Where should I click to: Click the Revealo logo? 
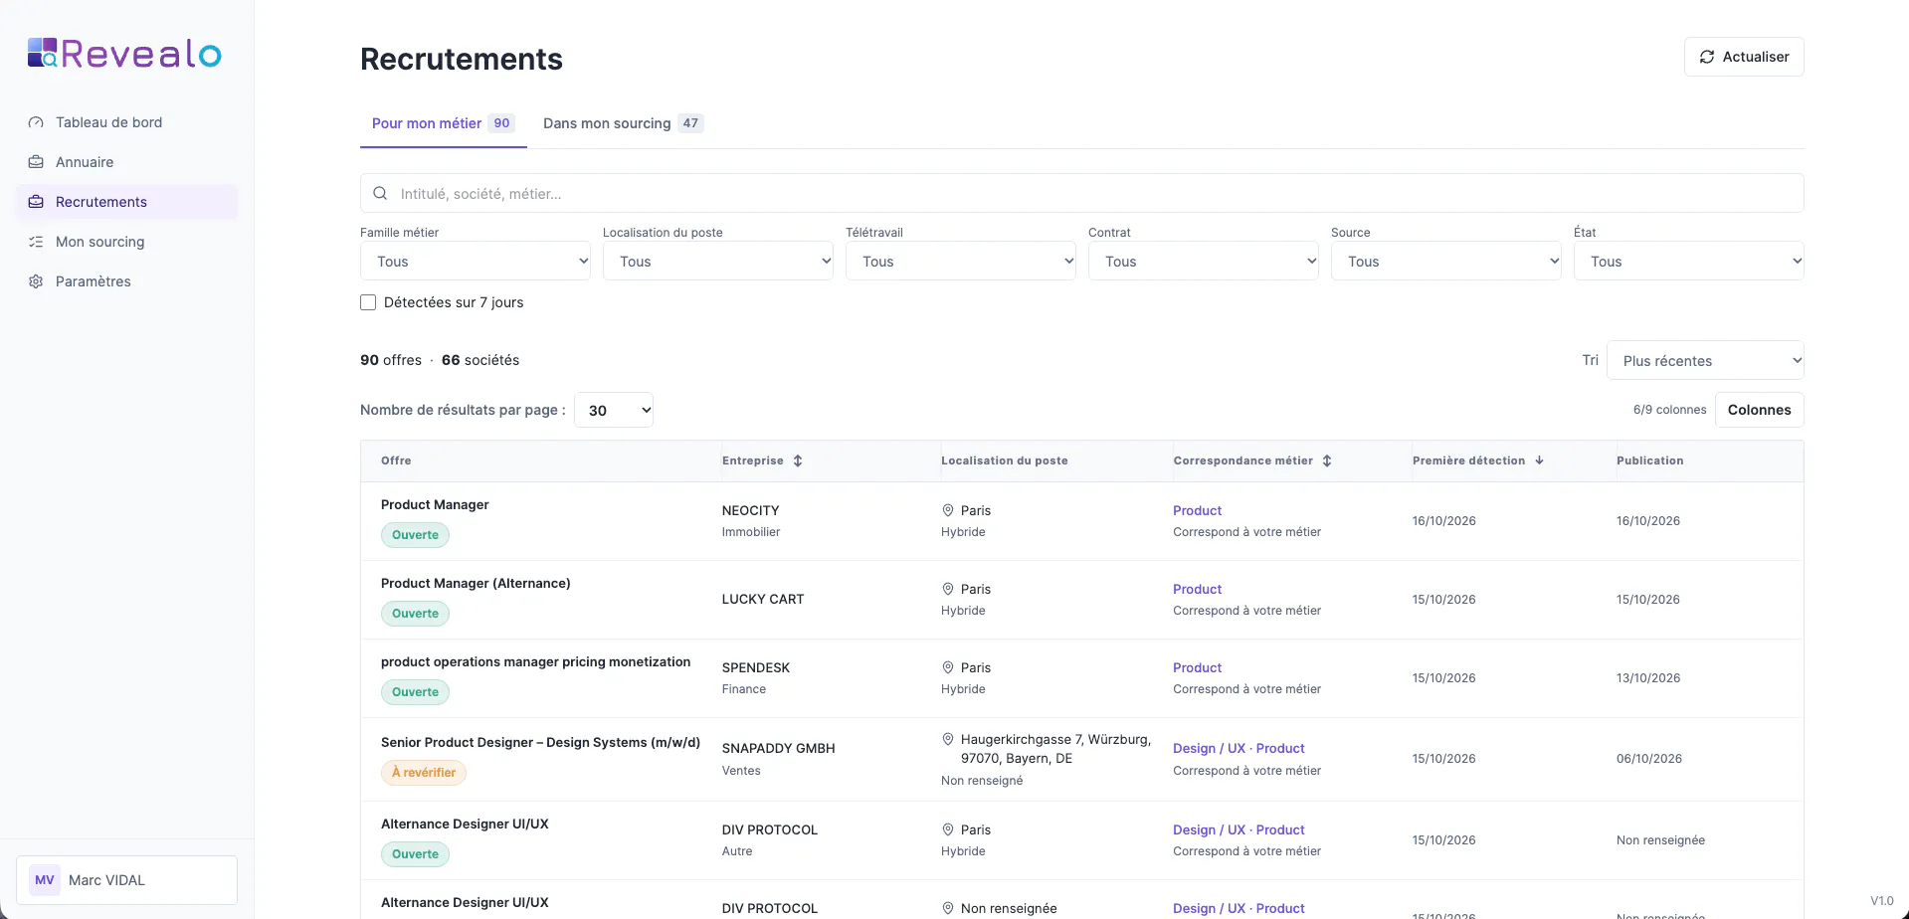click(124, 54)
